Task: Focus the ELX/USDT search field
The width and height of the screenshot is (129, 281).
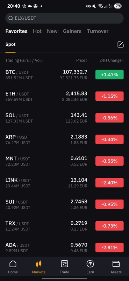Action: tap(64, 18)
